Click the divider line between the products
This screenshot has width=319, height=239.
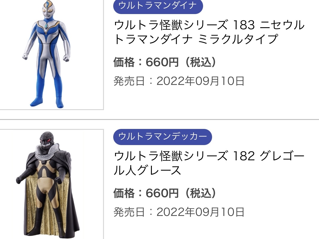(x=159, y=120)
